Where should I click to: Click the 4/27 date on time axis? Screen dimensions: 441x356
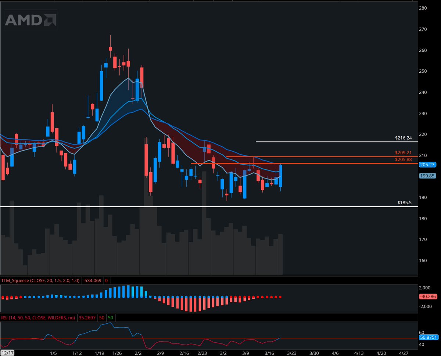[403, 353]
